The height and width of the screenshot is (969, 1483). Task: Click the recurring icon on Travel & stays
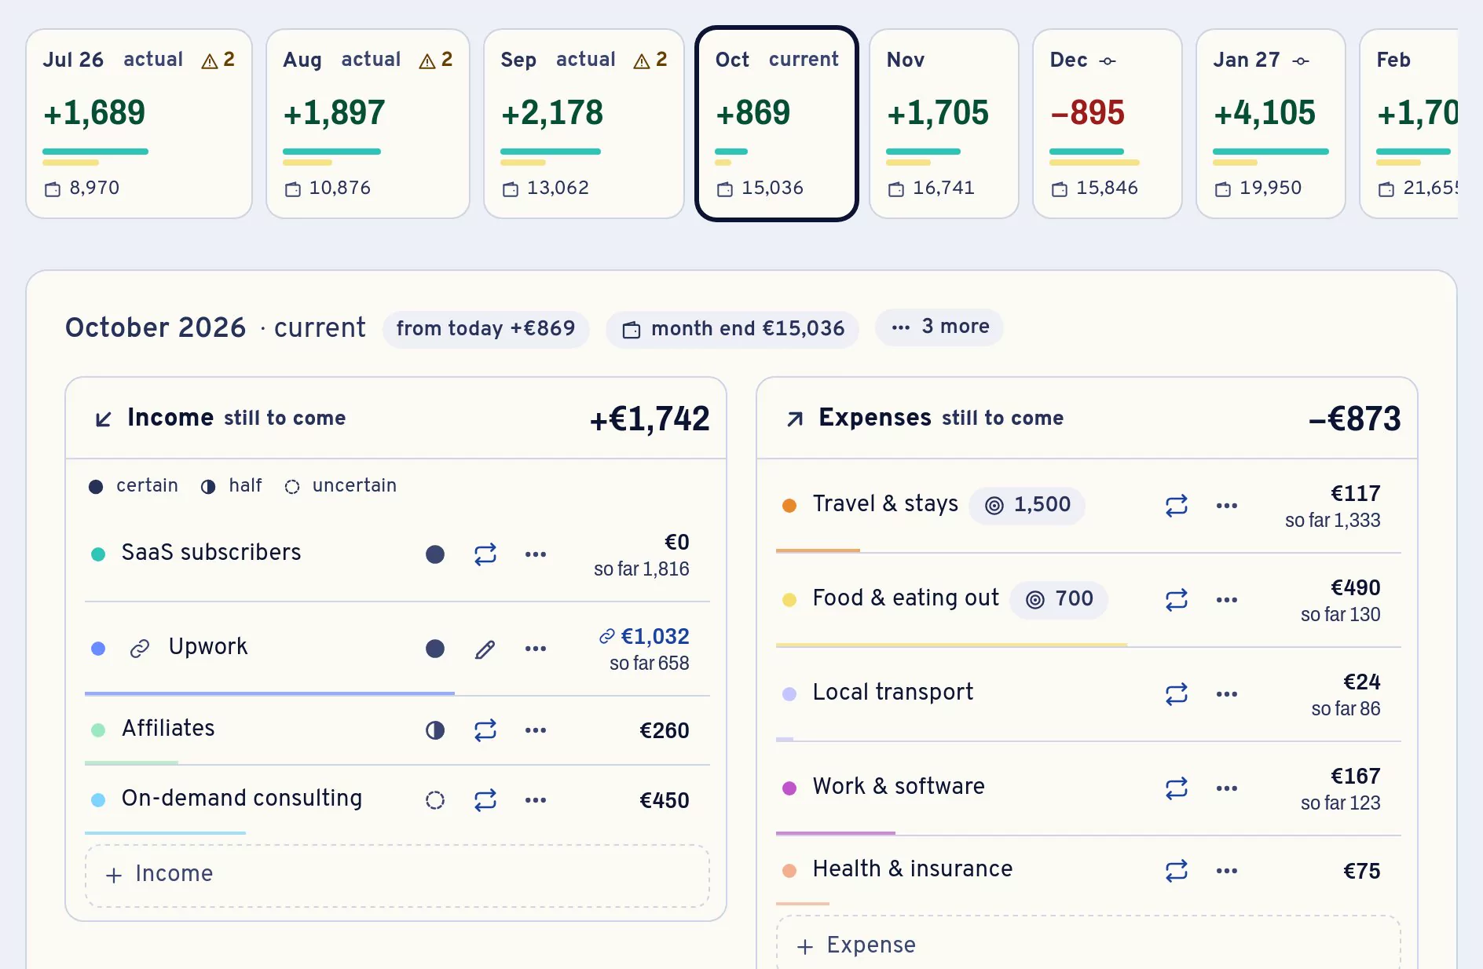coord(1177,506)
